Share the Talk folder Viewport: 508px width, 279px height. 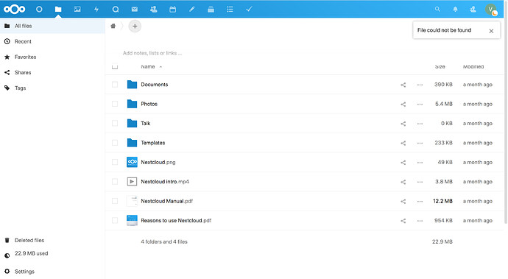pos(403,124)
